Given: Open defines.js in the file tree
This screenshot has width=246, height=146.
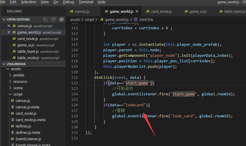Looking at the screenshot, I should 23,126.
